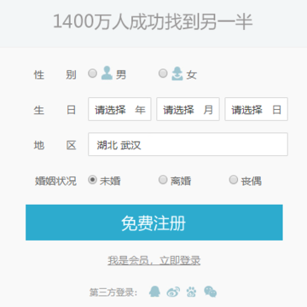Image resolution: width=307 pixels, height=307 pixels.
Task: Click the female avatar icon
Action: pyautogui.click(x=177, y=73)
